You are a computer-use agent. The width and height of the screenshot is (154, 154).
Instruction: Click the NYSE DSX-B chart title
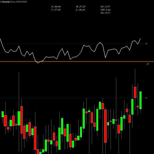(13, 2)
